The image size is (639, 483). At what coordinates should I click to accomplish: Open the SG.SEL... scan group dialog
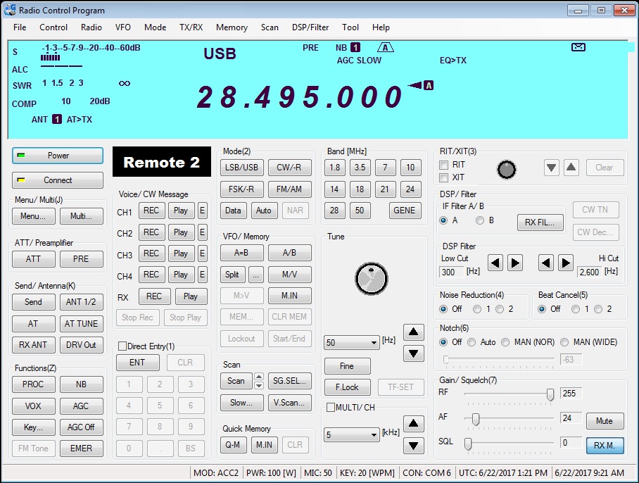coord(289,381)
